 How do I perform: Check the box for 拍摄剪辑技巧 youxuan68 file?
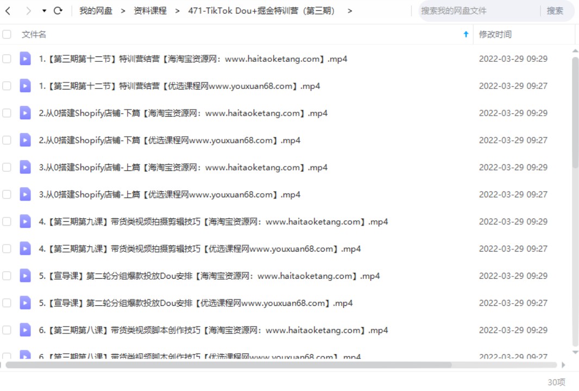[7, 248]
